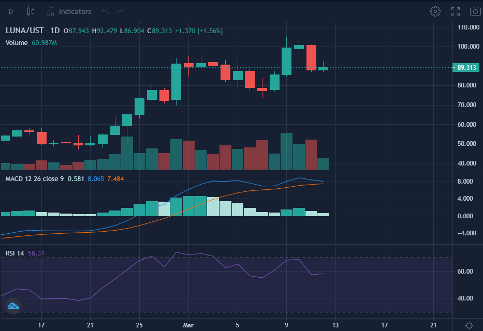This screenshot has height=331, width=483.
Task: Undo the last chart action
Action: 105,12
